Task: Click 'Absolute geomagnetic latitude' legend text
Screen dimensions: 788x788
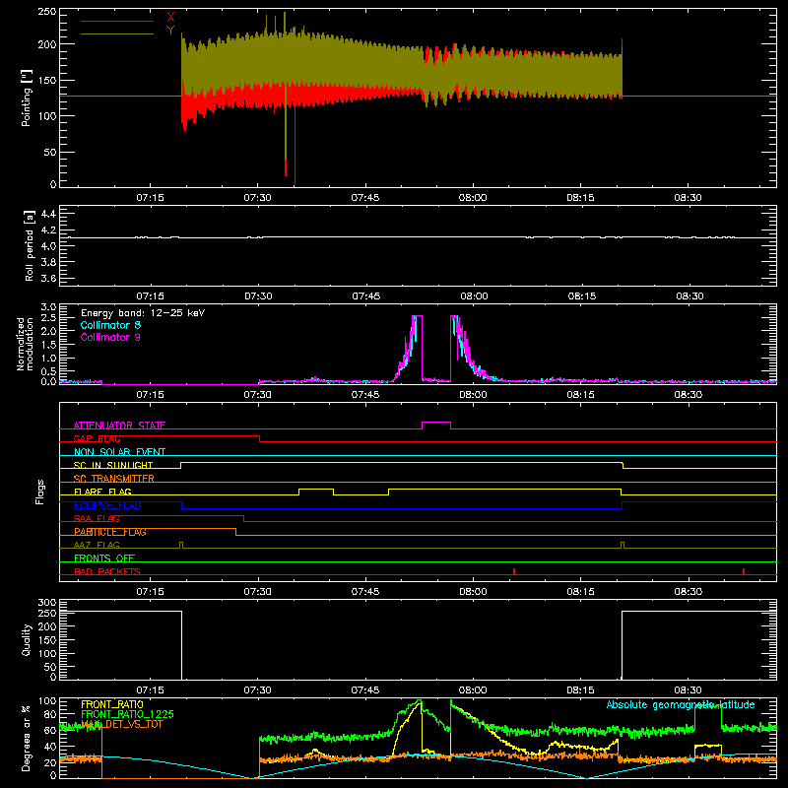Action: pyautogui.click(x=681, y=704)
